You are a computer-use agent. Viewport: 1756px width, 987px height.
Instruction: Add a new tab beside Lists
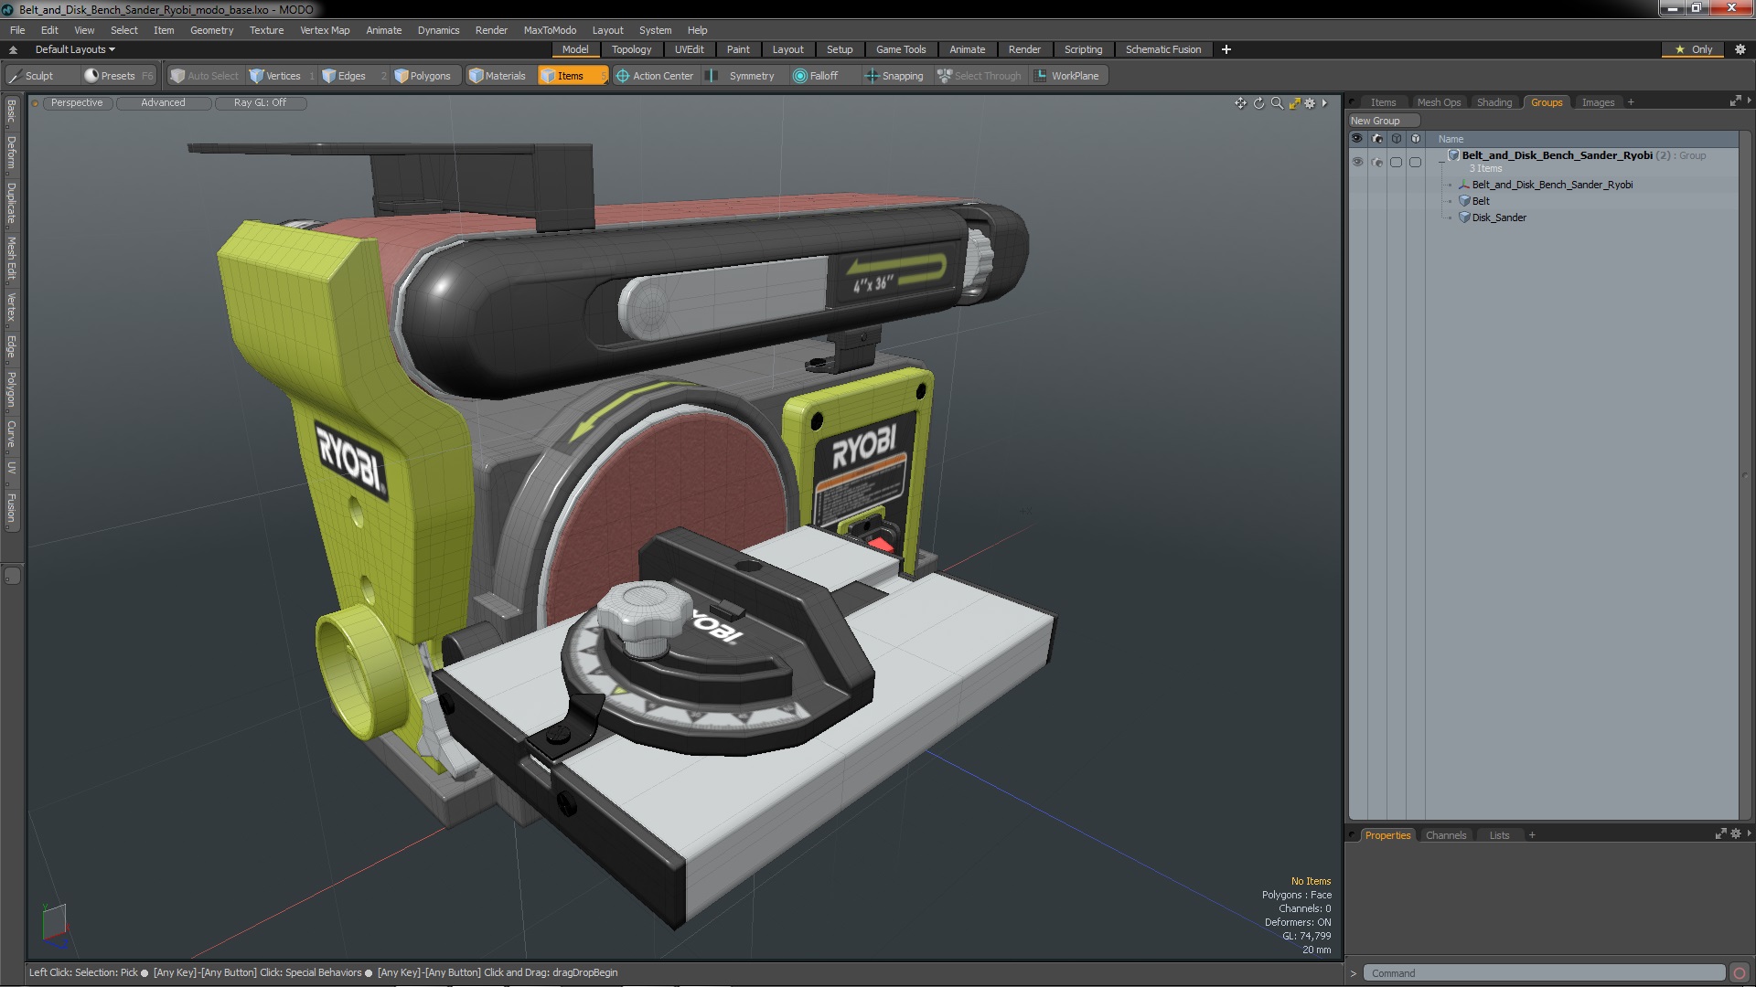[x=1532, y=835]
